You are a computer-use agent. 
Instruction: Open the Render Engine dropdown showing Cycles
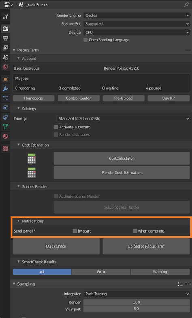click(x=137, y=15)
